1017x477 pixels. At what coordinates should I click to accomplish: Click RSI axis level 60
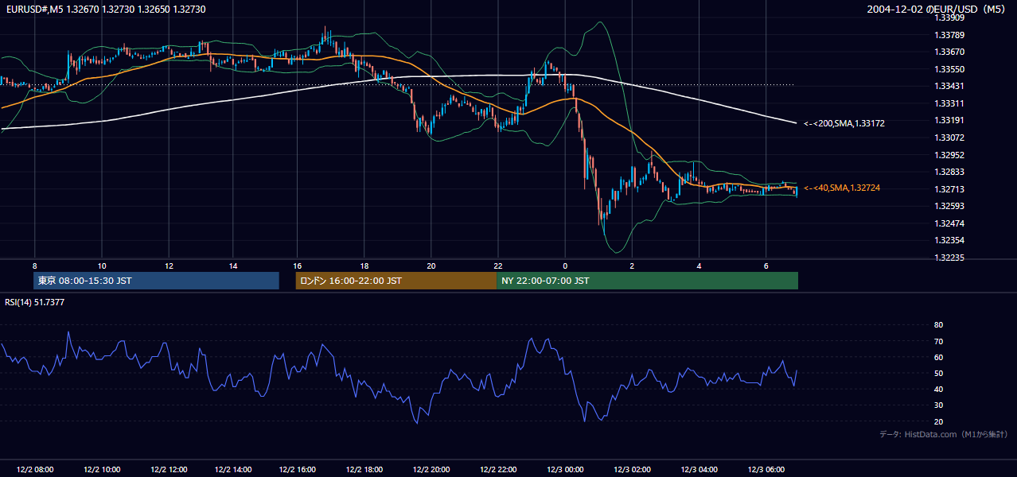click(938, 357)
